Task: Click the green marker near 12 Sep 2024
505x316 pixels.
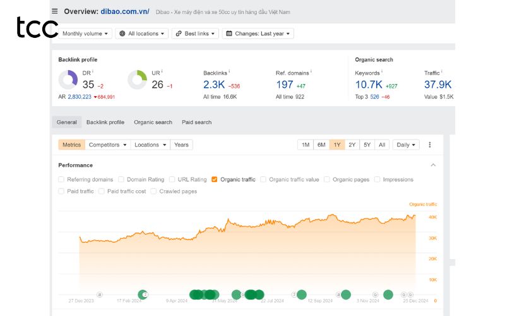Action: click(x=302, y=295)
